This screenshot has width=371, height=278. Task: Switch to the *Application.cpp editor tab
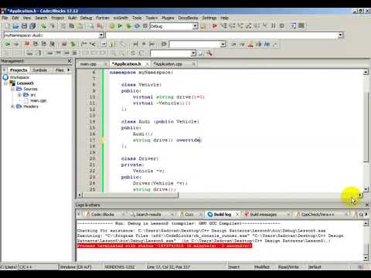168,64
